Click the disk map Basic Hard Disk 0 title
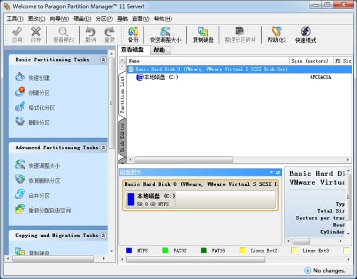 (201, 184)
